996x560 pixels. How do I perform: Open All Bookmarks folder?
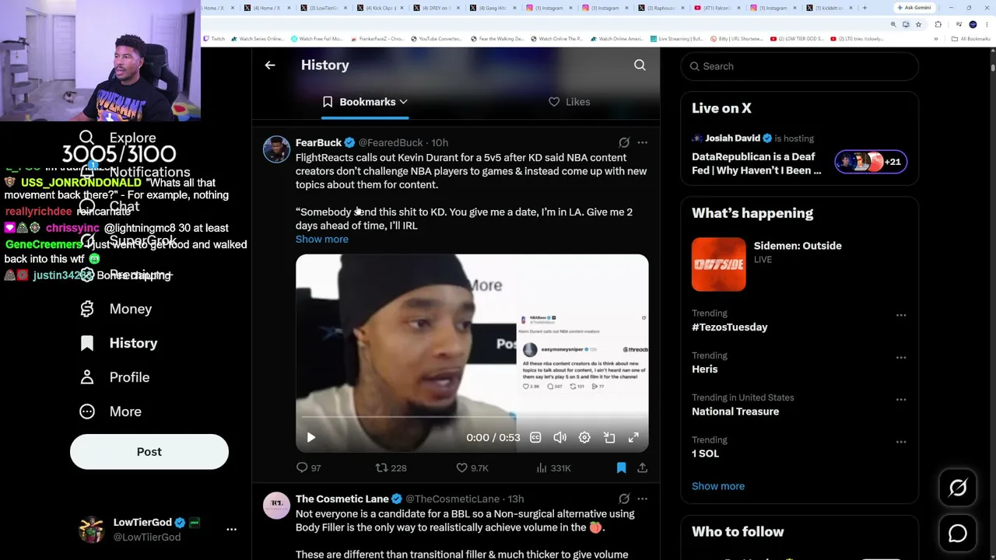[973, 39]
